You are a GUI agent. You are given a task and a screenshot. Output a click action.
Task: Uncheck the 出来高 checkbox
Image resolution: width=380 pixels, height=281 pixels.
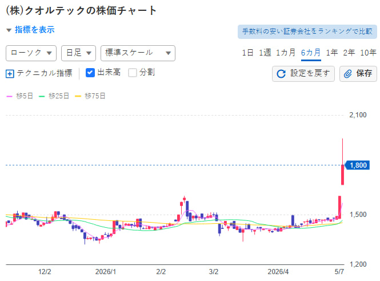(x=90, y=73)
